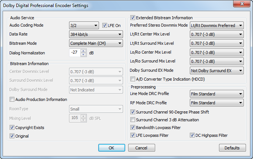Click the disabled Surround Downmix Level dropdown
Image resolution: width=253 pixels, height=159 pixels.
[x=96, y=81]
